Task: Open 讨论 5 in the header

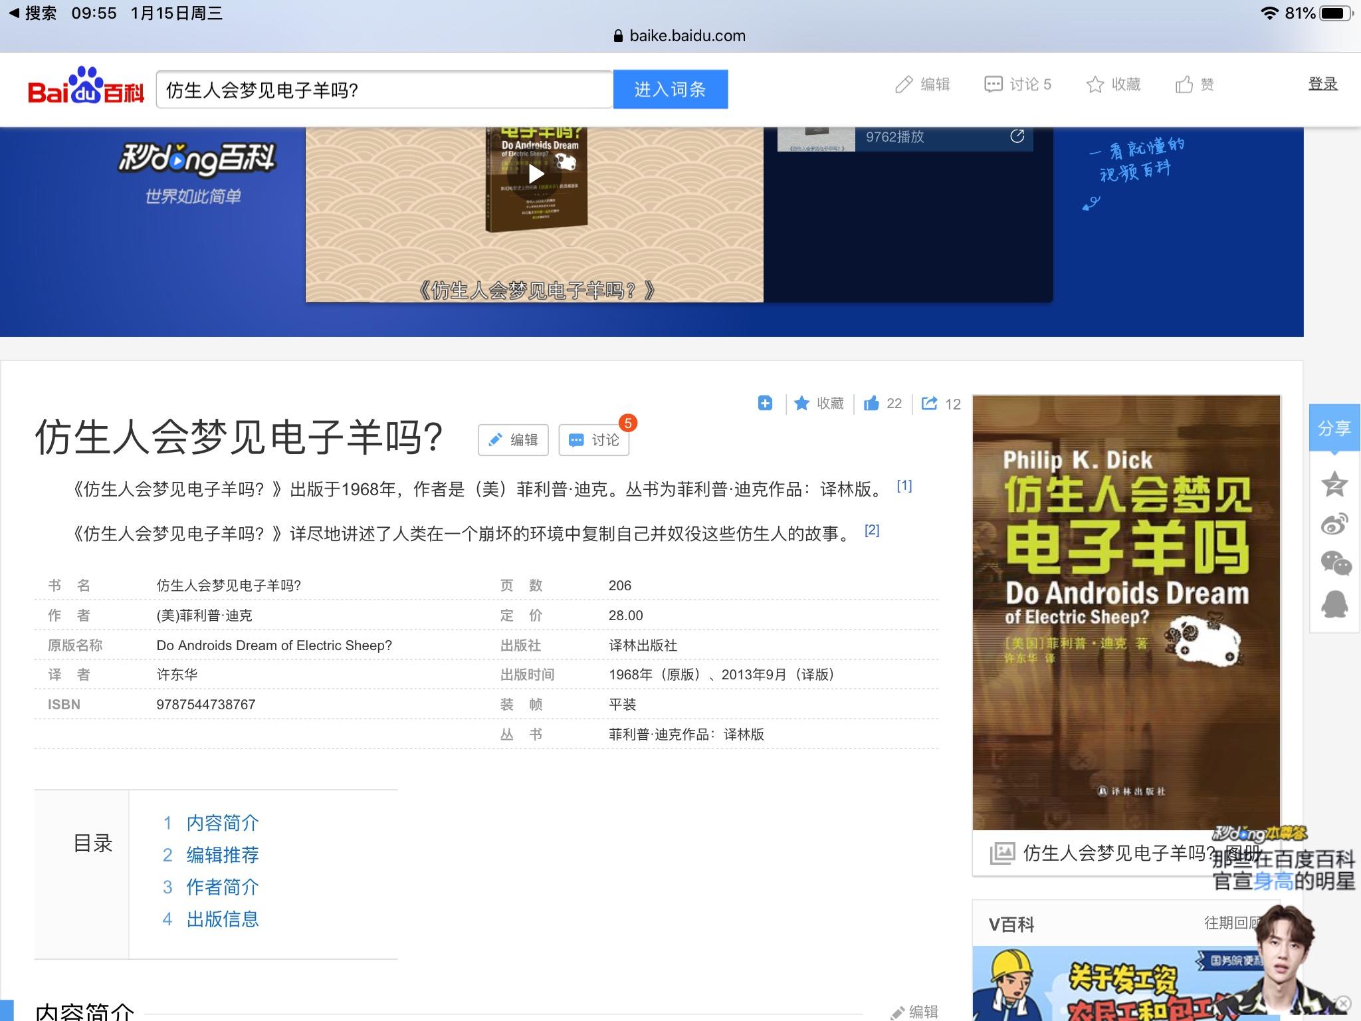Action: [1017, 84]
